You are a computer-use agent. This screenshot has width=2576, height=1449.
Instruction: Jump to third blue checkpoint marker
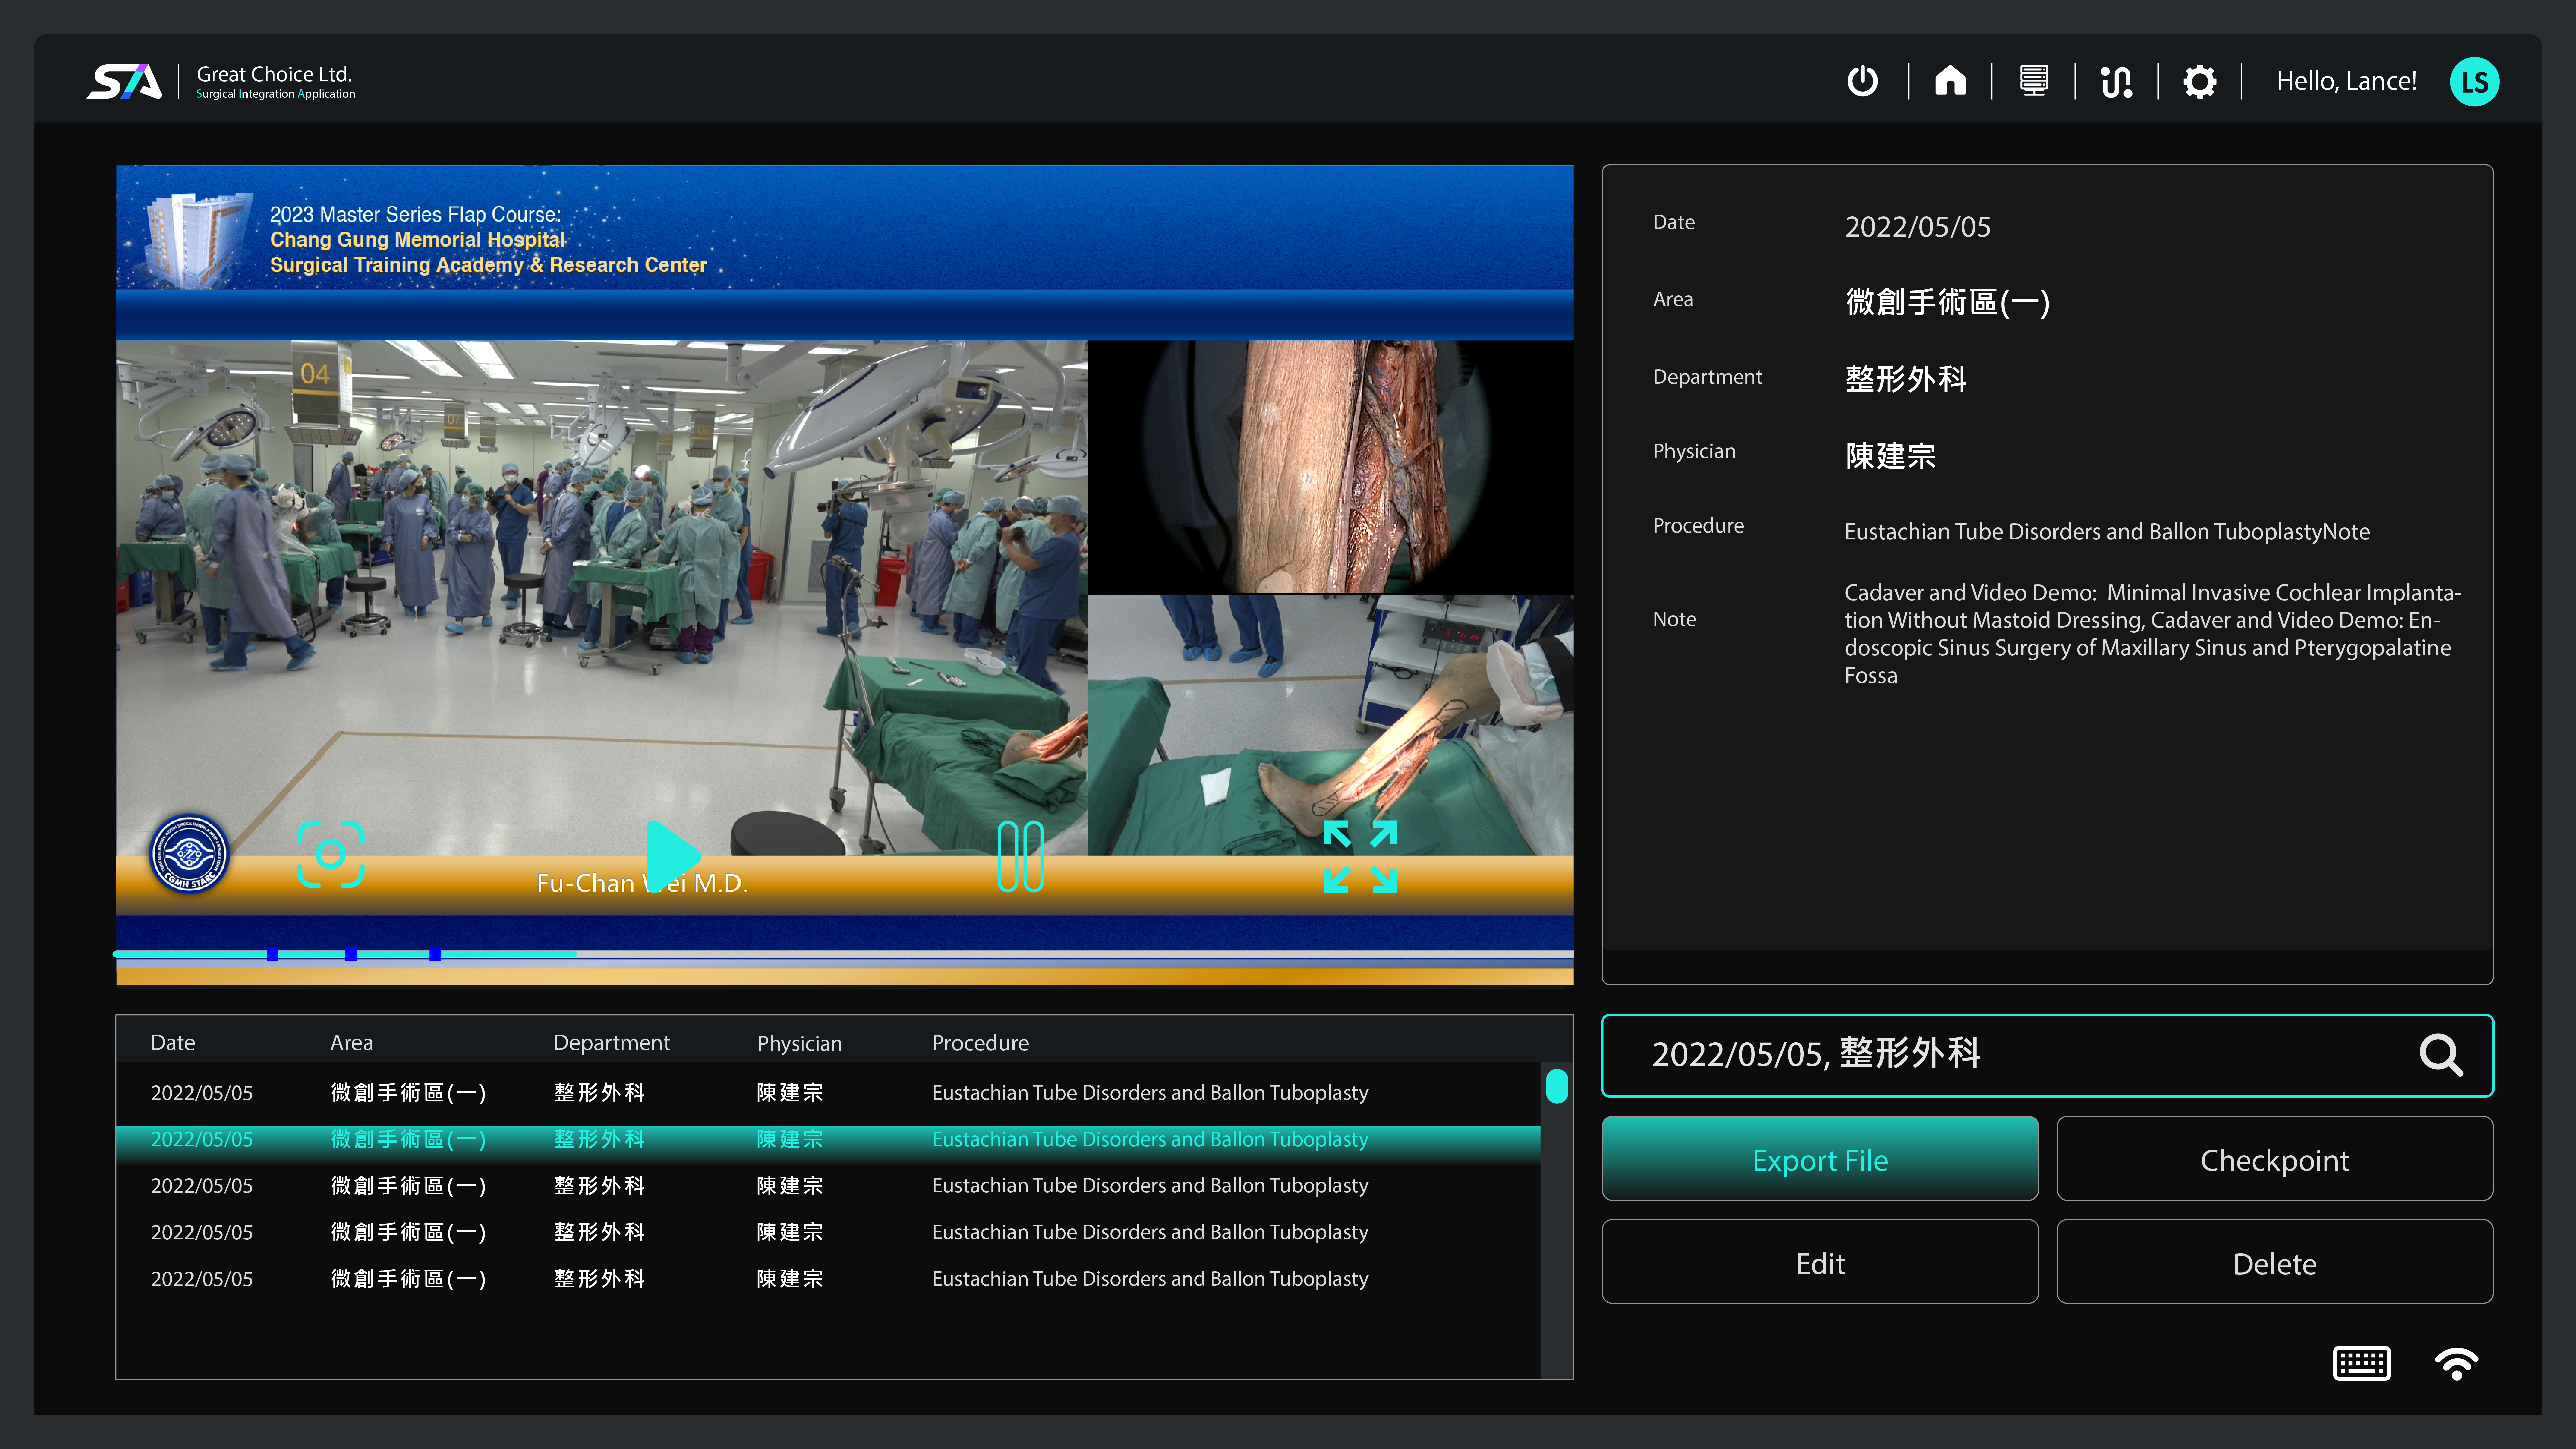point(435,954)
